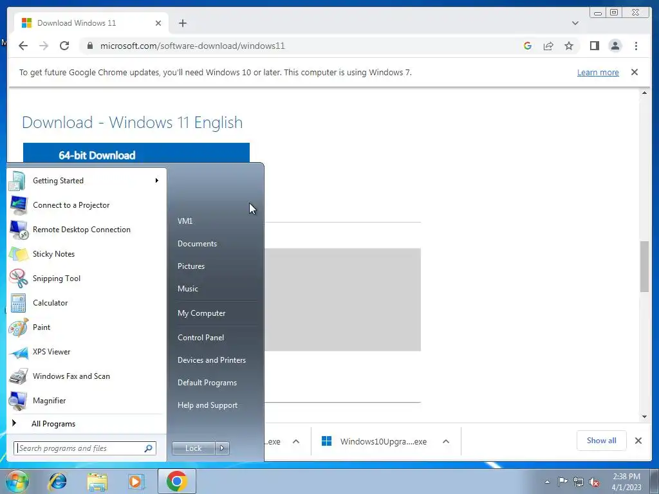View site information padlock
Screen dimensions: 659x494
pyautogui.click(x=89, y=46)
